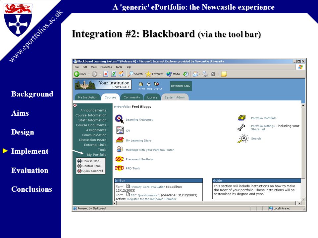Open the Media toolbar button
Screen dimensions: 318x238
(173, 74)
